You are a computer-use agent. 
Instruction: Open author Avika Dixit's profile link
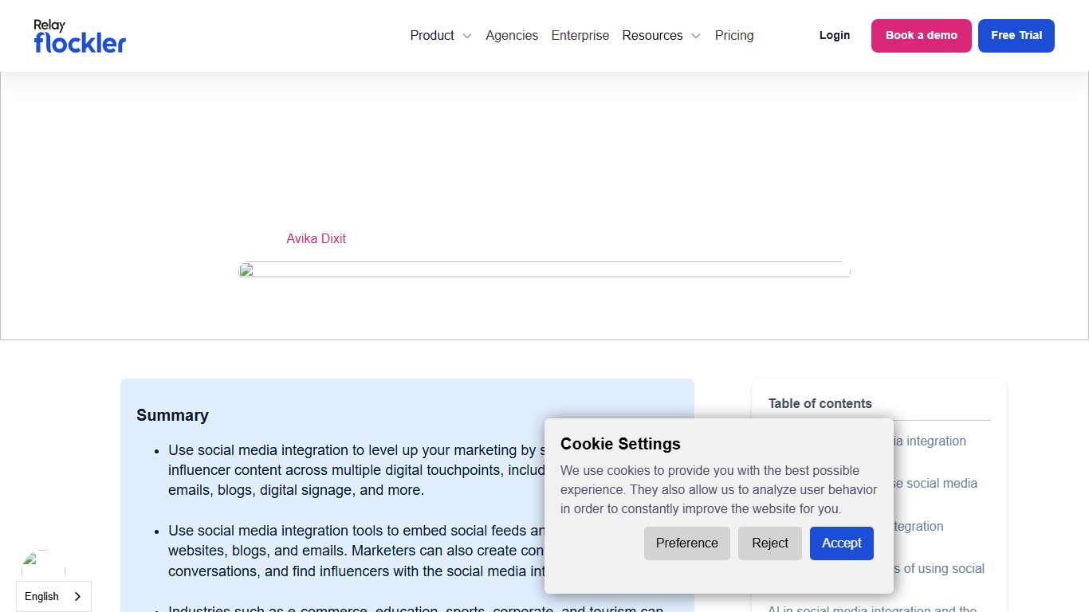coord(316,238)
